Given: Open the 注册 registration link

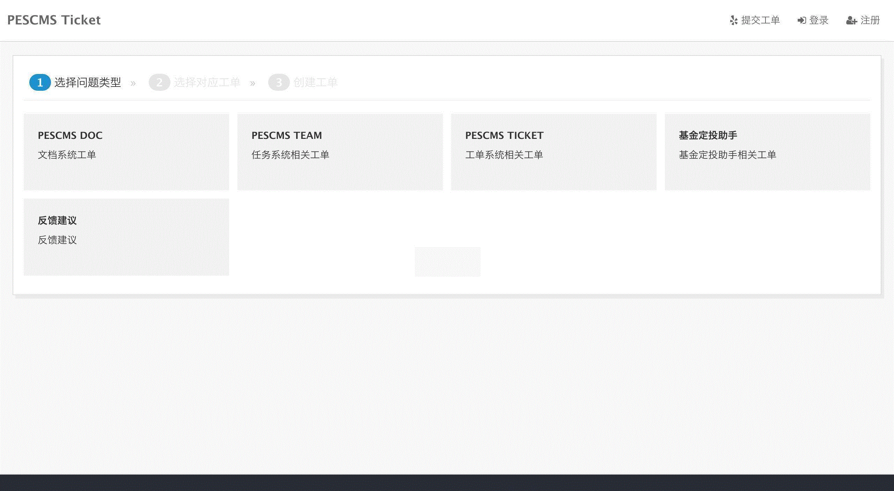Looking at the screenshot, I should point(870,20).
